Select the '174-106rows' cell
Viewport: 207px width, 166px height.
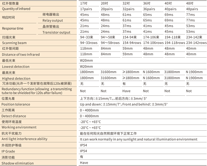(154, 43)
